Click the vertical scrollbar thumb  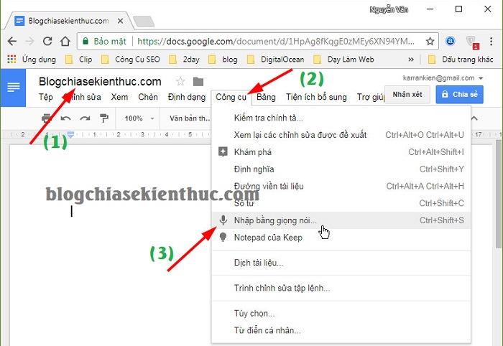[x=498, y=194]
